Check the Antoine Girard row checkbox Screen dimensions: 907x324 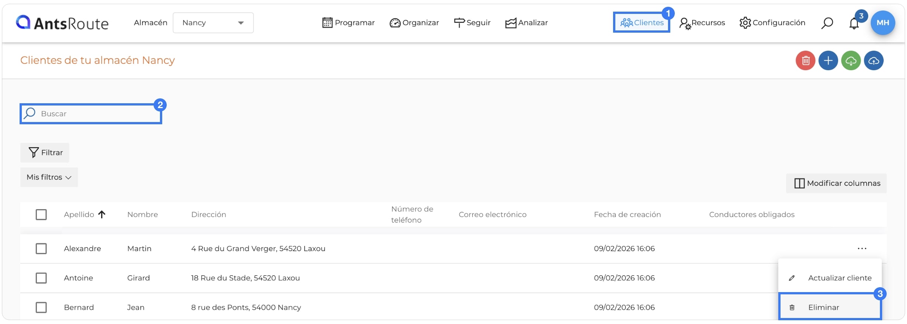tap(41, 278)
